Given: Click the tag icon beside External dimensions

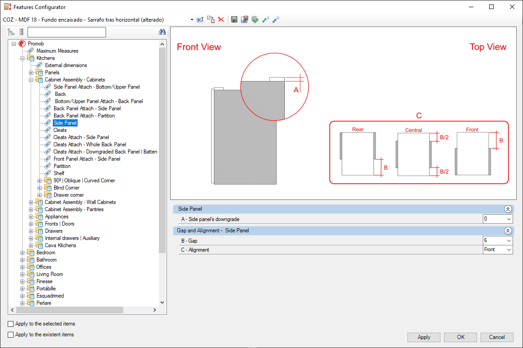Looking at the screenshot, I should point(39,65).
